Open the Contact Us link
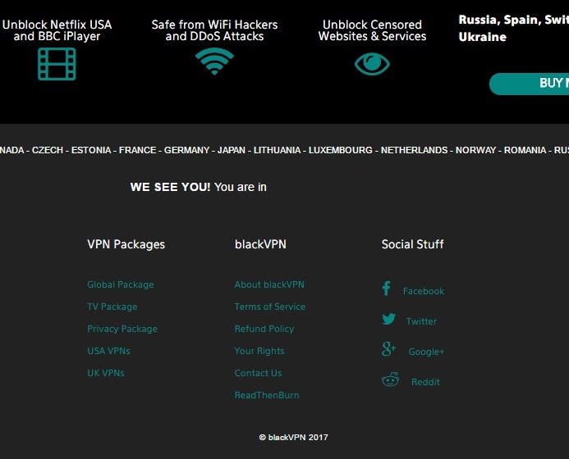The image size is (569, 459). point(258,373)
